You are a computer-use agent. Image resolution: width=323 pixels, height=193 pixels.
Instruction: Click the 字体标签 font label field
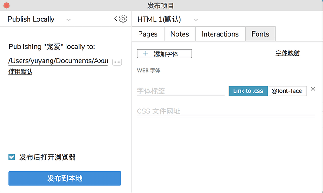(180, 91)
